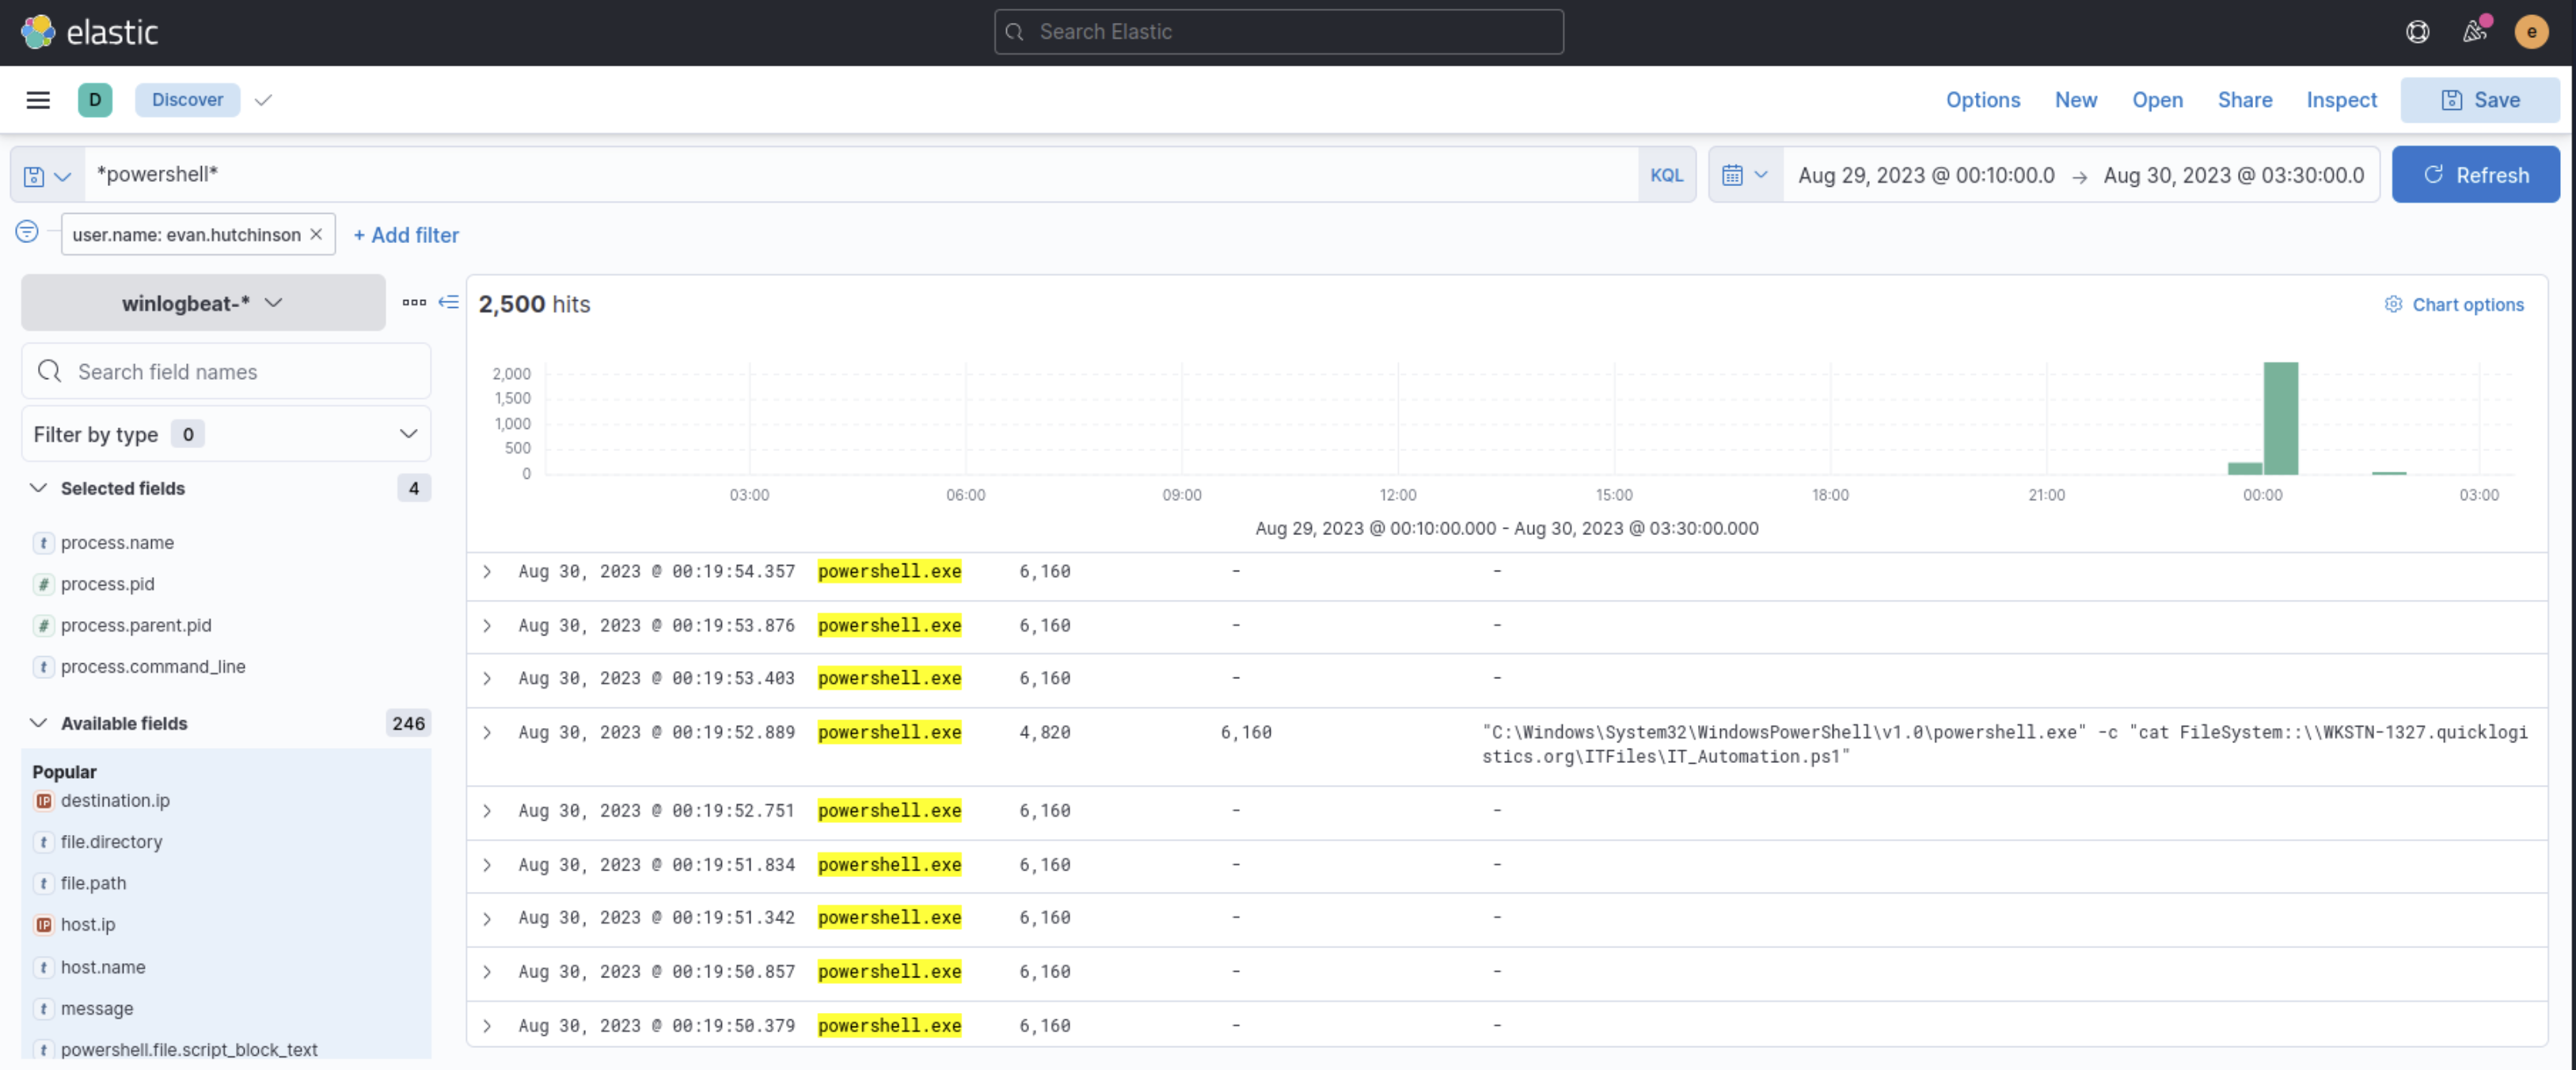Open the hamburger navigation menu

point(38,100)
